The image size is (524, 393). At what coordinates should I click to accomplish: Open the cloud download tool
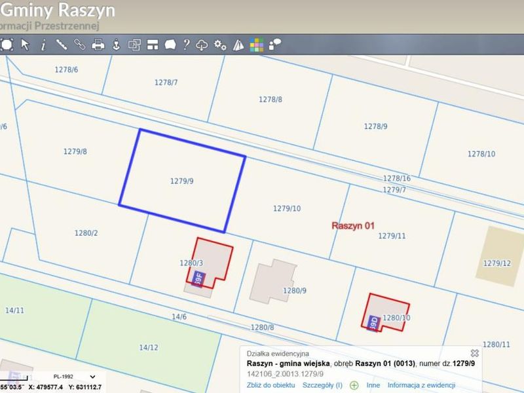tap(202, 45)
